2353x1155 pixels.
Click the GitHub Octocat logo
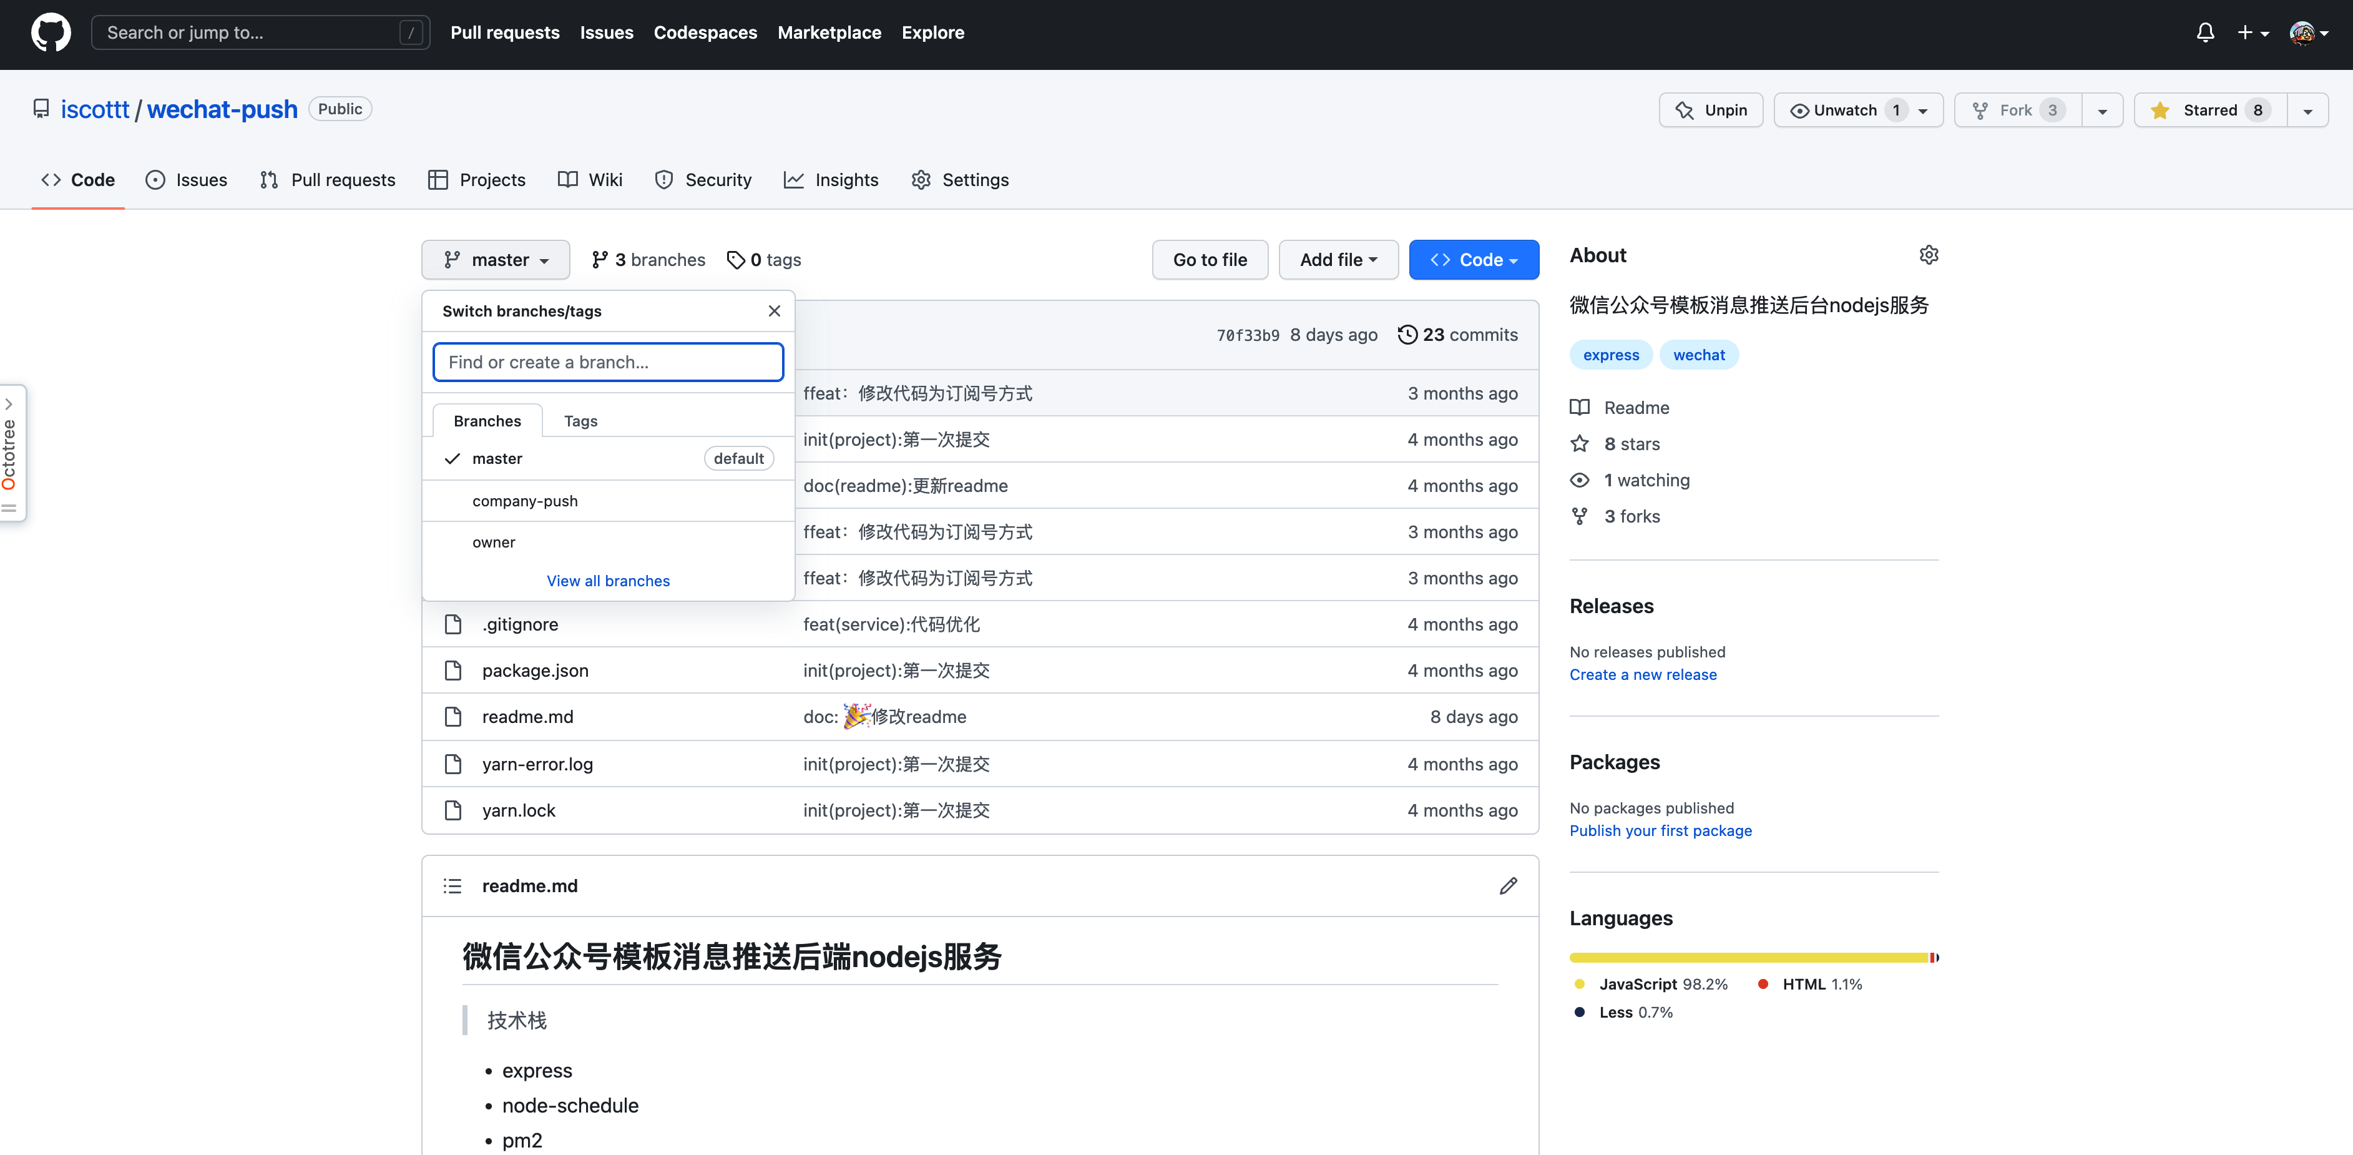pos(50,33)
